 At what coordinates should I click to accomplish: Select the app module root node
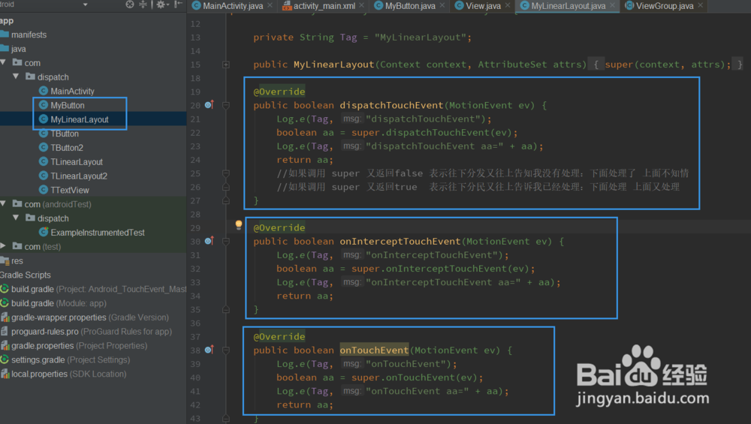pyautogui.click(x=7, y=20)
